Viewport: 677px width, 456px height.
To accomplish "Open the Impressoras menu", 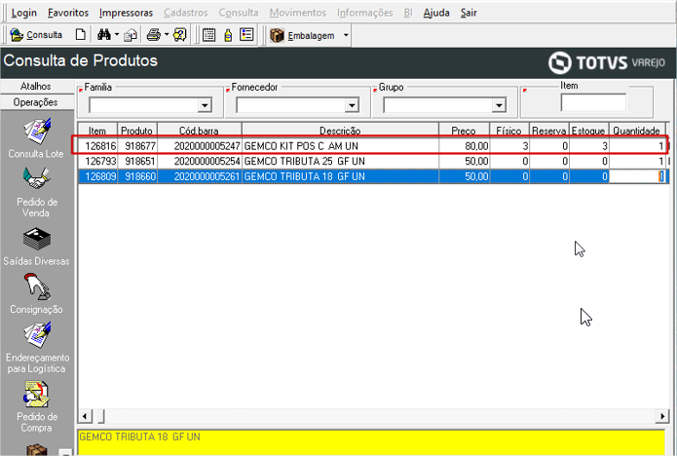I will (126, 13).
